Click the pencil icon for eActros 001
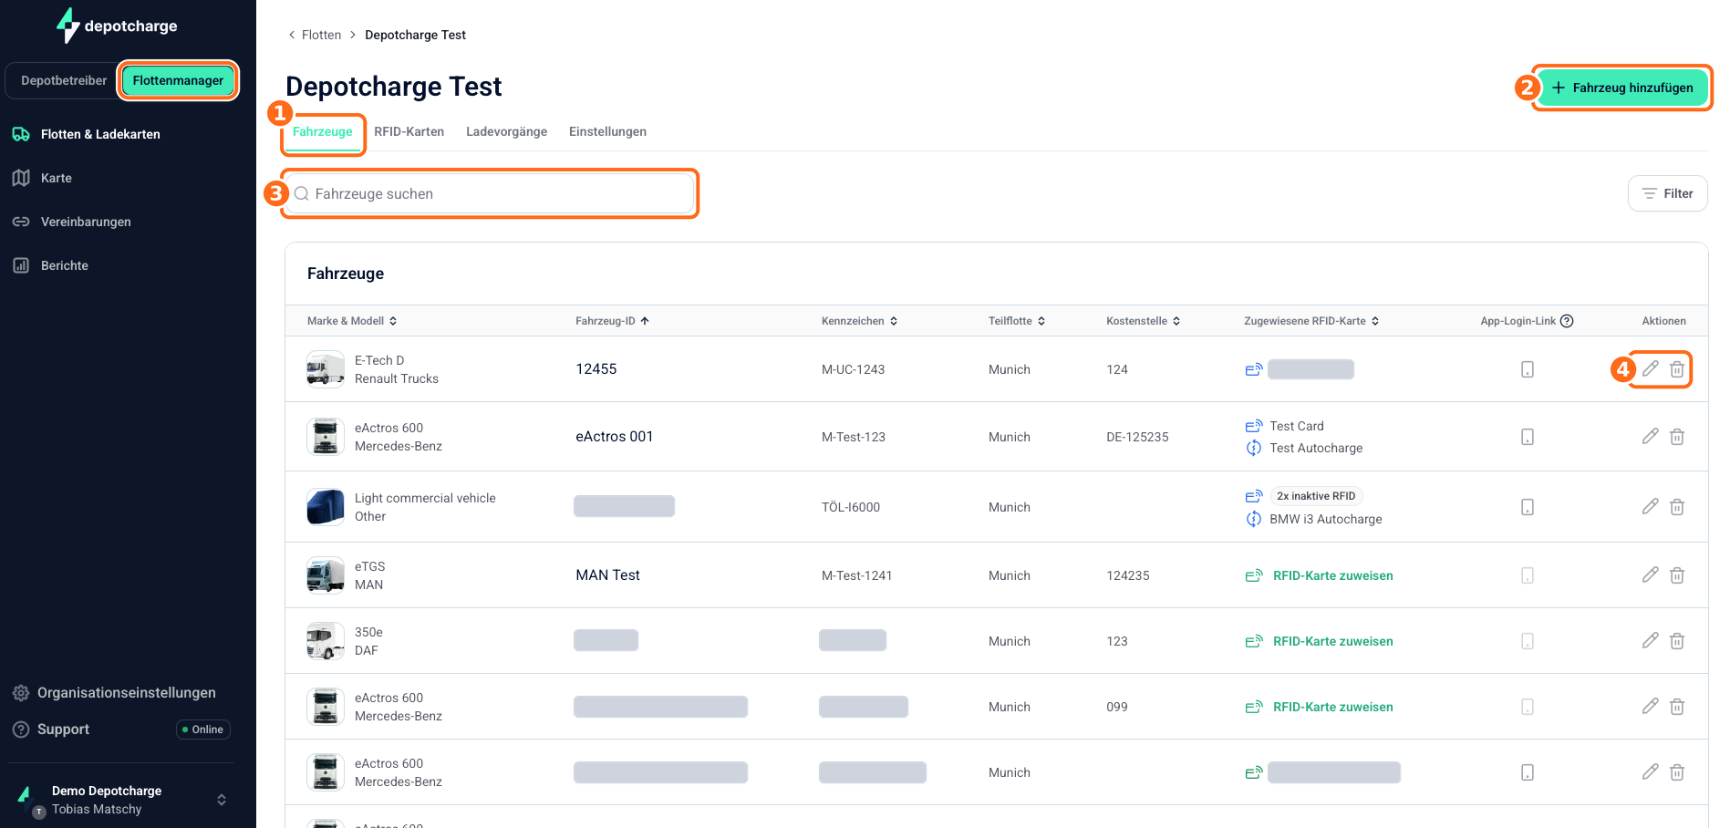1730x828 pixels. [1650, 436]
